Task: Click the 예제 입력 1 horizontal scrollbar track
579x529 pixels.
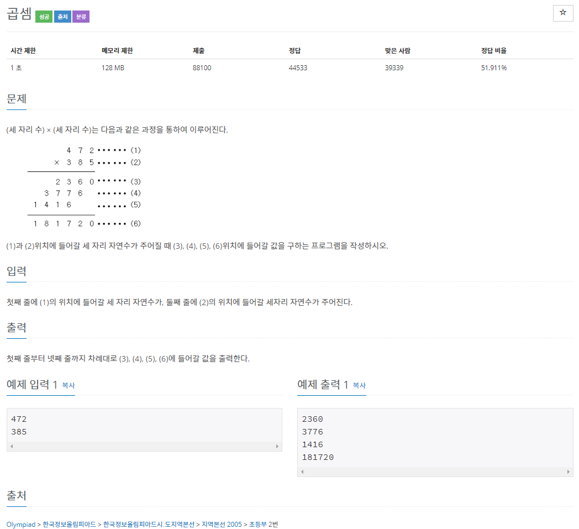Action: tap(144, 446)
